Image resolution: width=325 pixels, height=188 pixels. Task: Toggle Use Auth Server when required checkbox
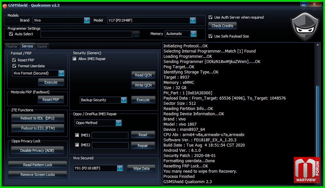[x=210, y=17]
